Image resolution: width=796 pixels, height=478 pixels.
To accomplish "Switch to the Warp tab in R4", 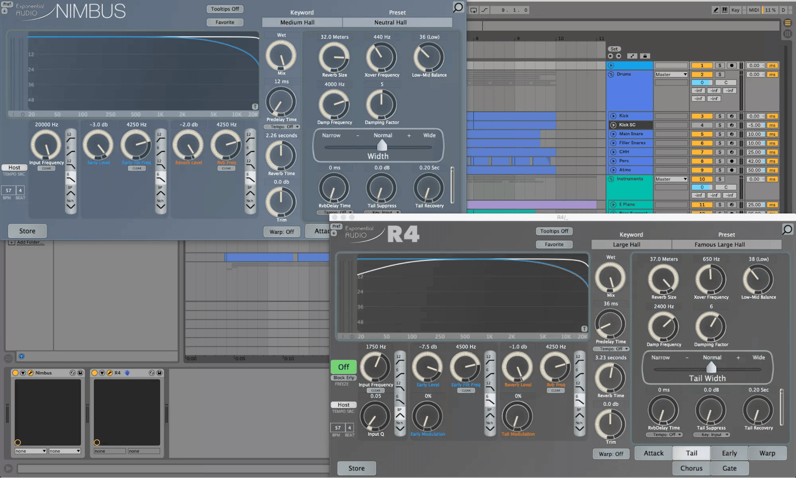I will [x=767, y=453].
